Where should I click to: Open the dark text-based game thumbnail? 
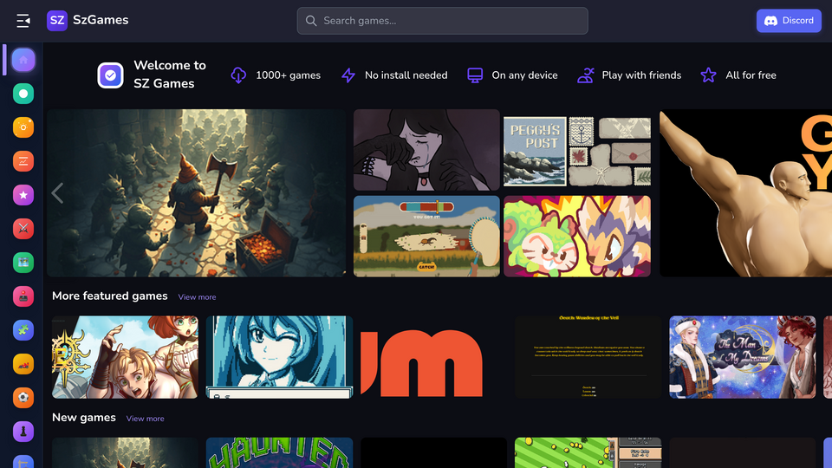[x=588, y=357]
